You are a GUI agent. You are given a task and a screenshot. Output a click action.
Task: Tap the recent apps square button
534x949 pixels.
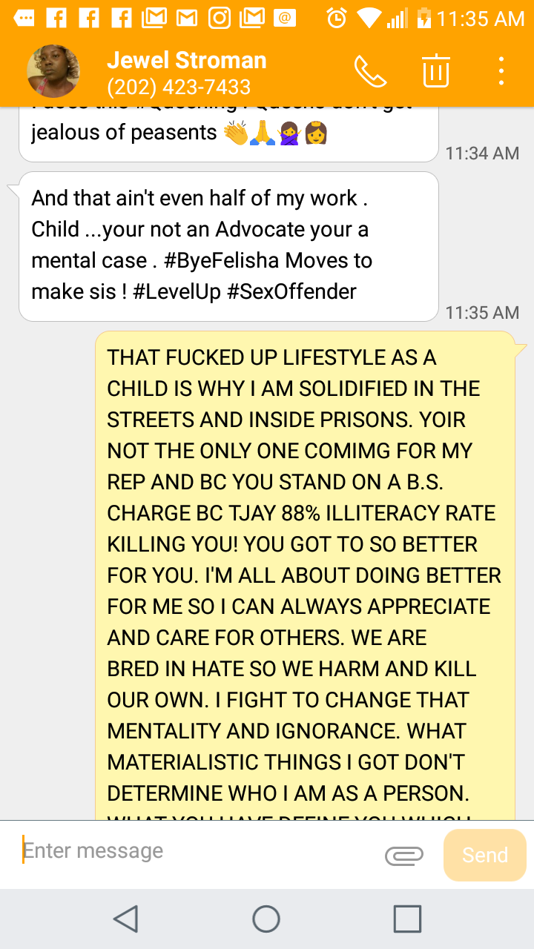coord(407,919)
